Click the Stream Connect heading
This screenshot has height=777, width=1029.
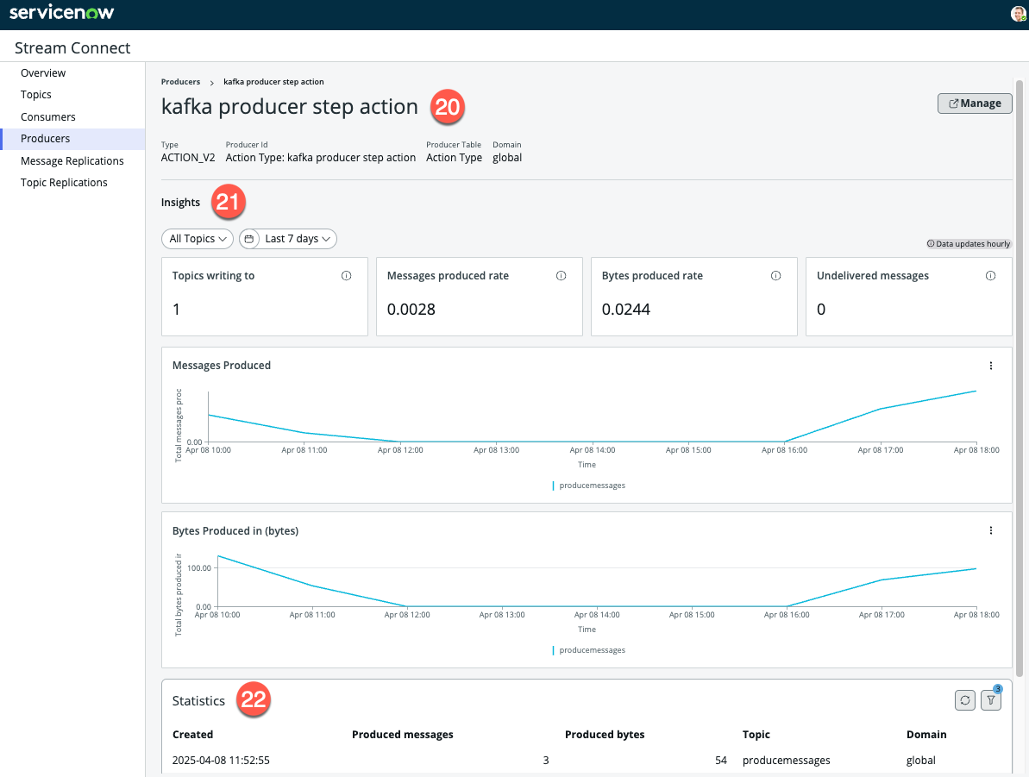(72, 48)
